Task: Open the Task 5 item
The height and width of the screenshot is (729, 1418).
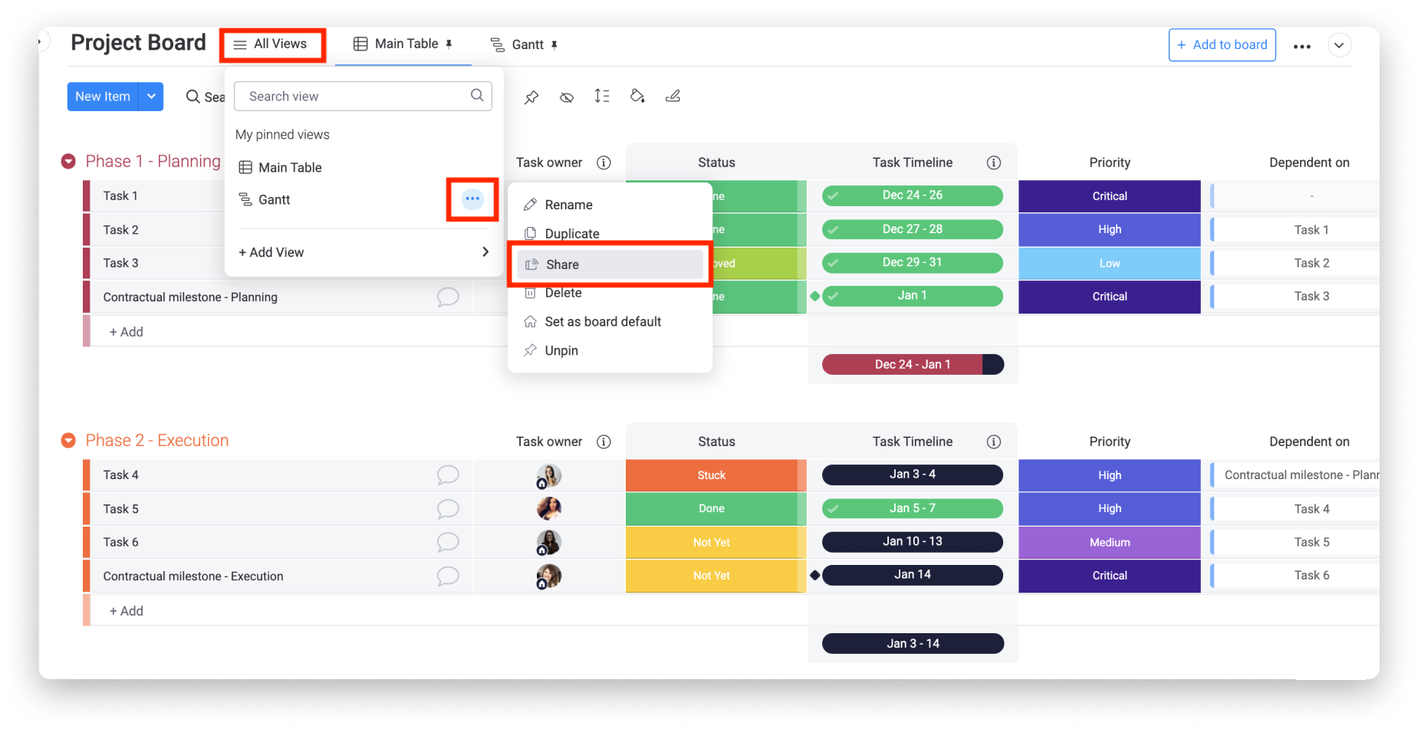Action: point(120,509)
